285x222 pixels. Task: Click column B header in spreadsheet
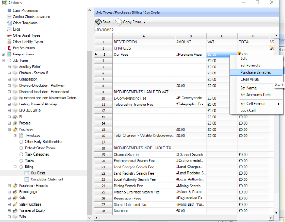point(190,36)
